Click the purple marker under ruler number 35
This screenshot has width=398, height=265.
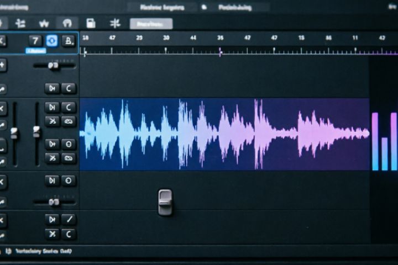221,52
